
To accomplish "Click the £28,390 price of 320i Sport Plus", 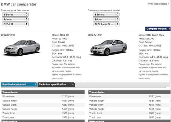I will click(x=150, y=39).
